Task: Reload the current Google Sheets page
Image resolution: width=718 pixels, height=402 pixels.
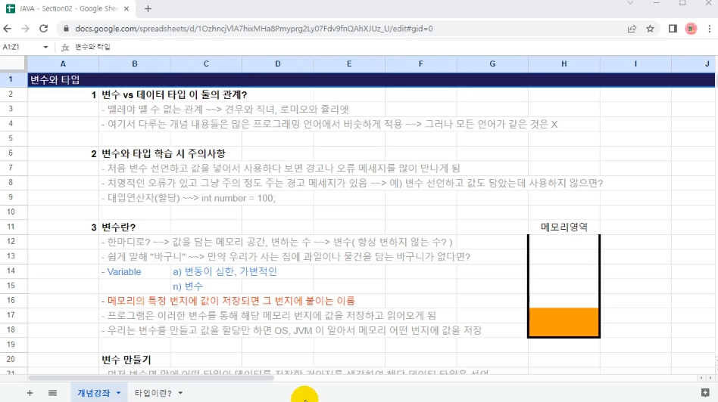Action: (45, 29)
